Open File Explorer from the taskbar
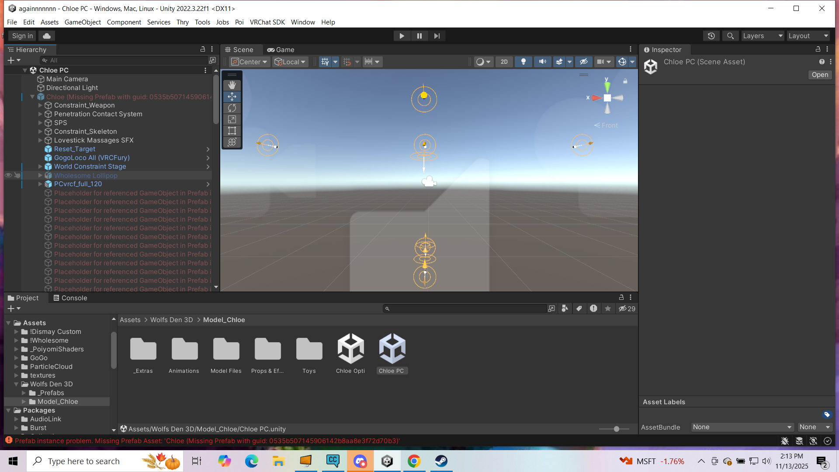Viewport: 839px width, 472px height. pos(278,461)
